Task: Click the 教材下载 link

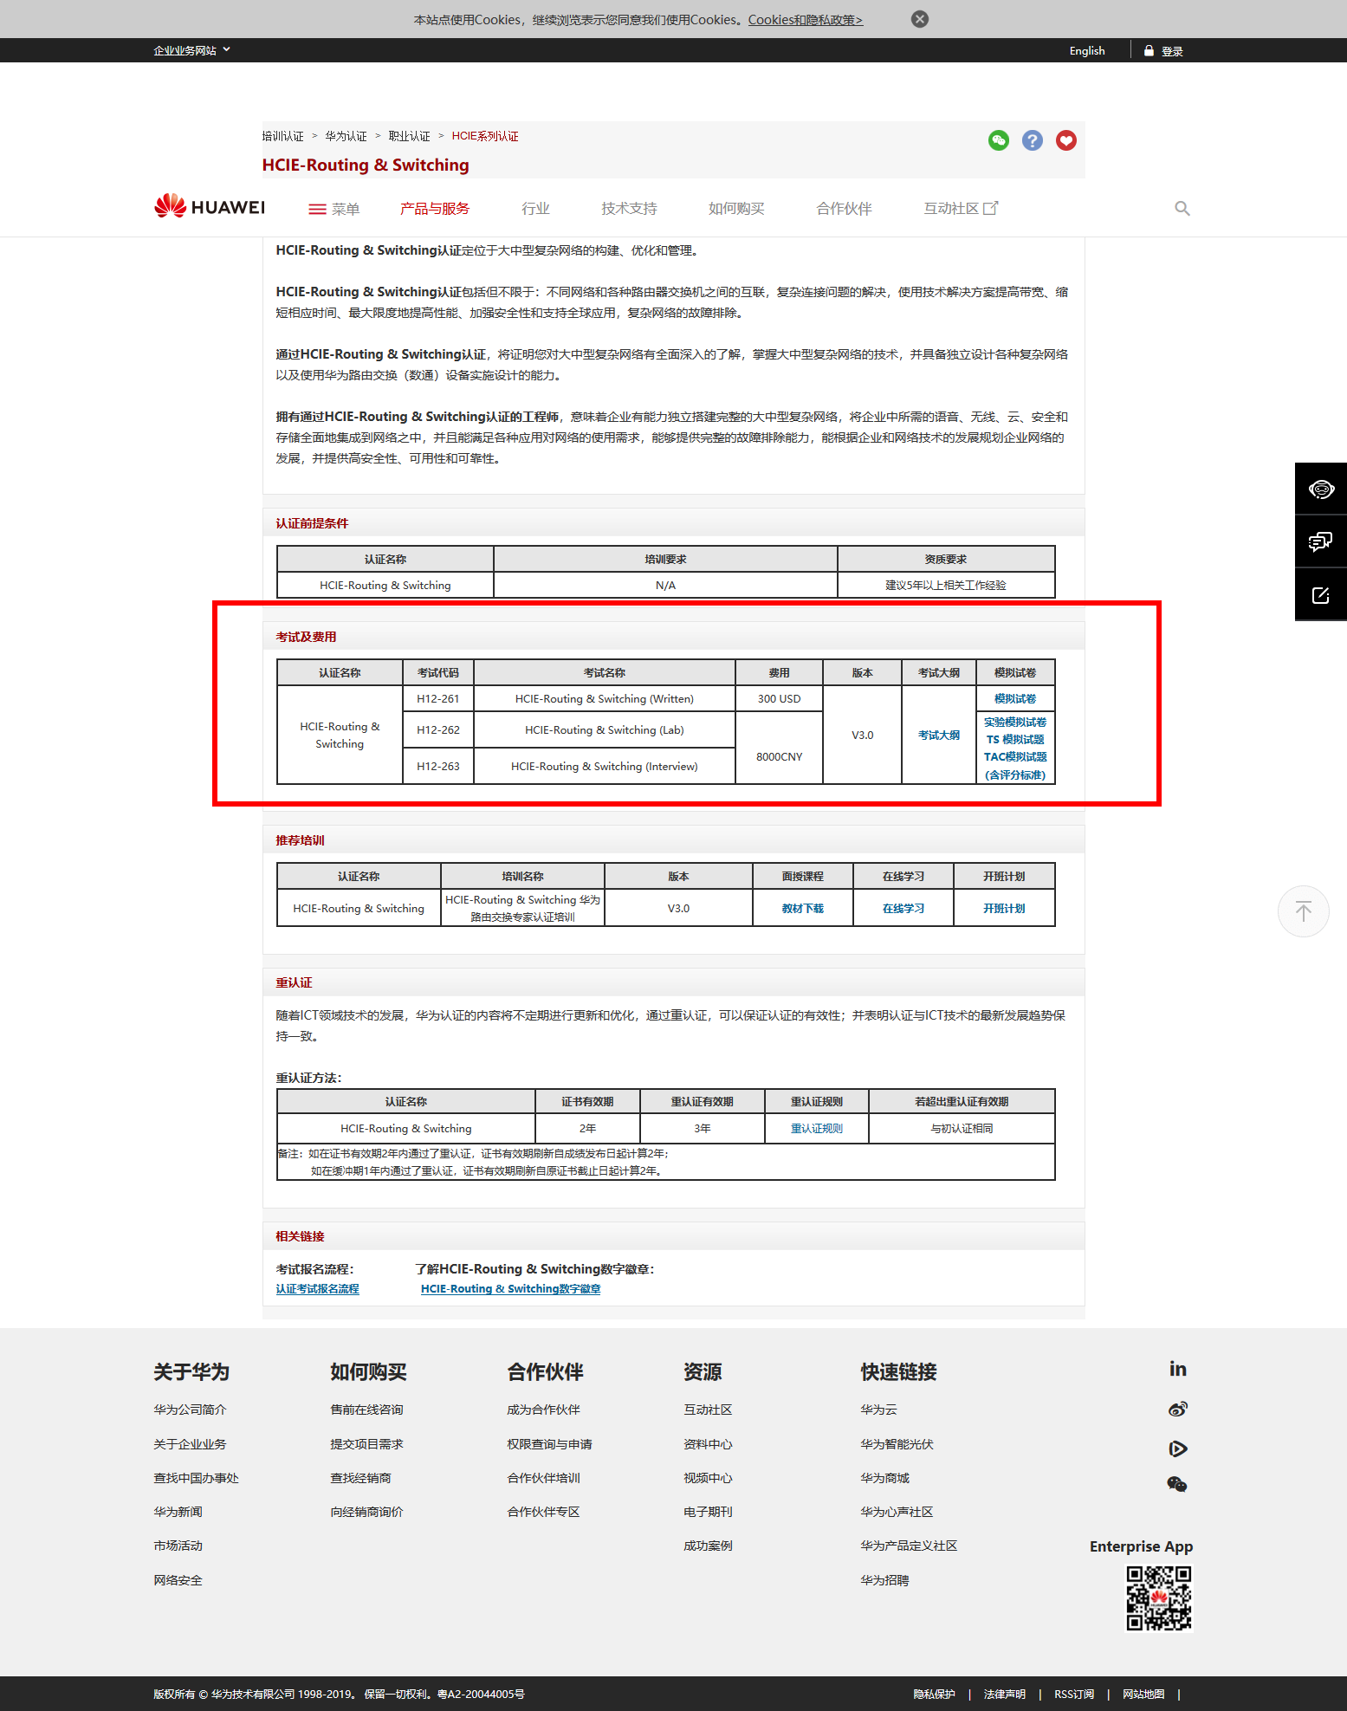Action: click(x=803, y=909)
